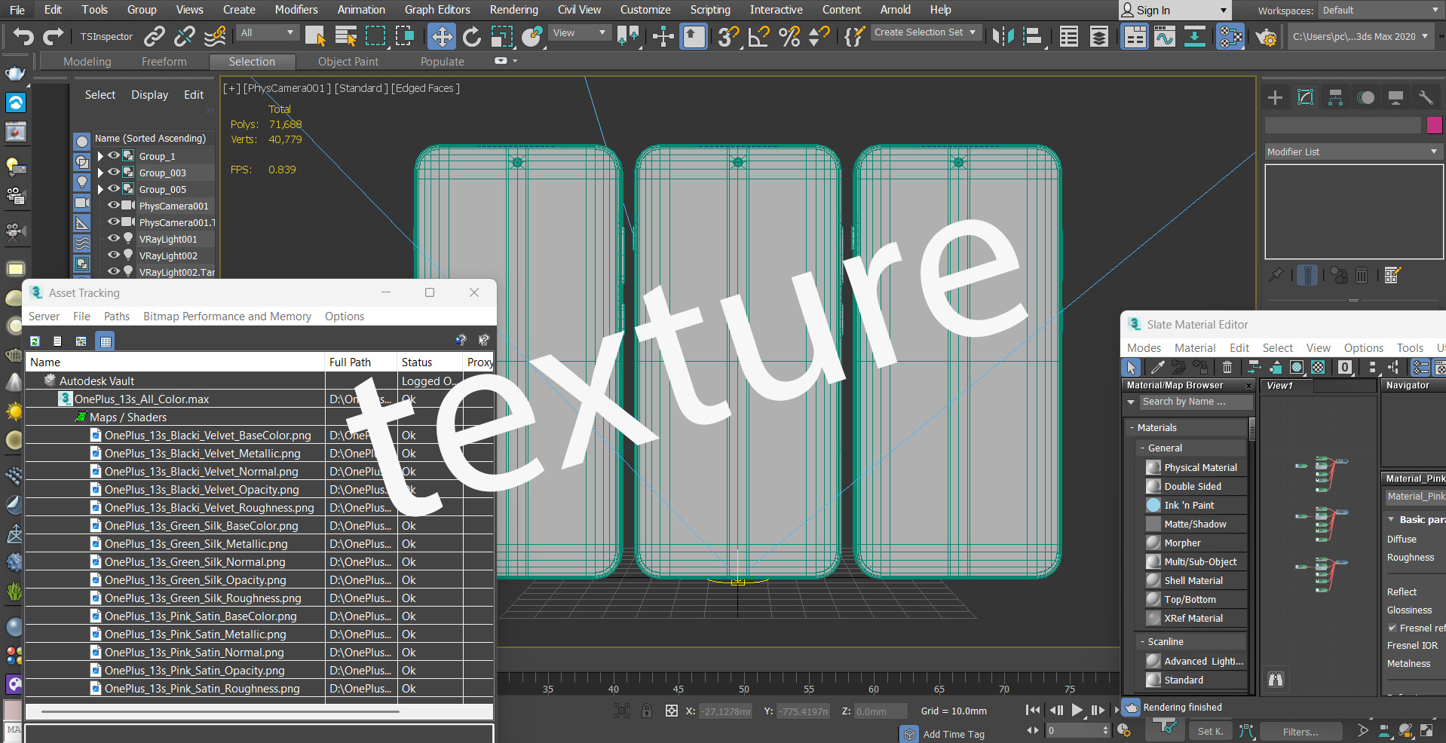Click the magenta object color swatch
1446x743 pixels.
1434,125
